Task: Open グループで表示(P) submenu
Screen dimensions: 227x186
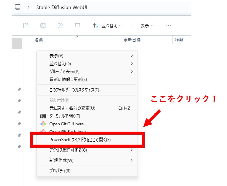Action: pos(87,72)
